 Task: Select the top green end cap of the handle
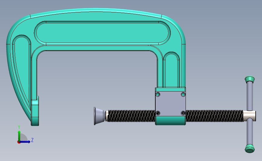click(250, 79)
